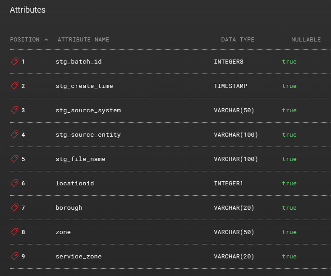Open the locationid attribute name
Screen dimensions: 331x276
click(x=75, y=184)
